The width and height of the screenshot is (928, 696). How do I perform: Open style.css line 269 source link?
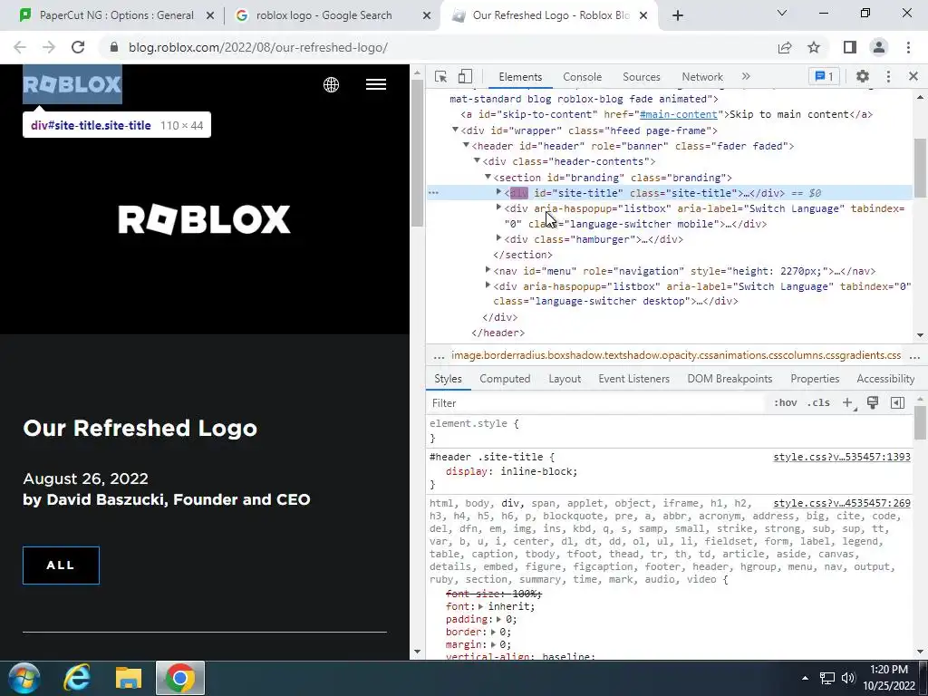pyautogui.click(x=842, y=503)
